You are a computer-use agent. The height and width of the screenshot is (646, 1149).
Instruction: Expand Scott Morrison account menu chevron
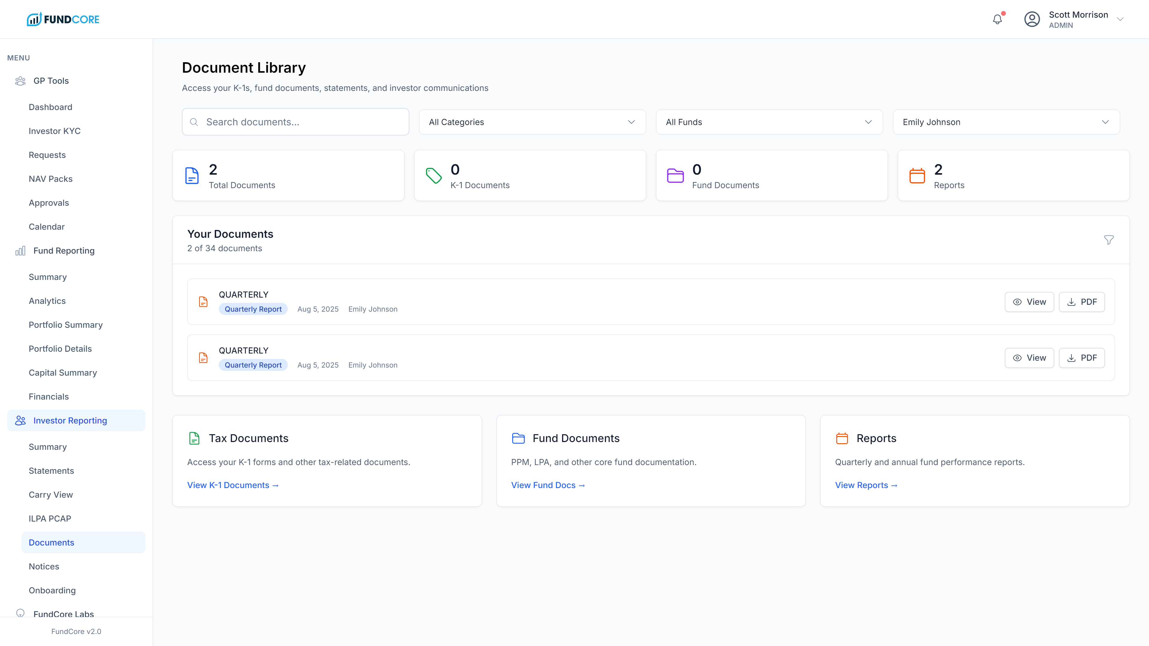[x=1120, y=19]
